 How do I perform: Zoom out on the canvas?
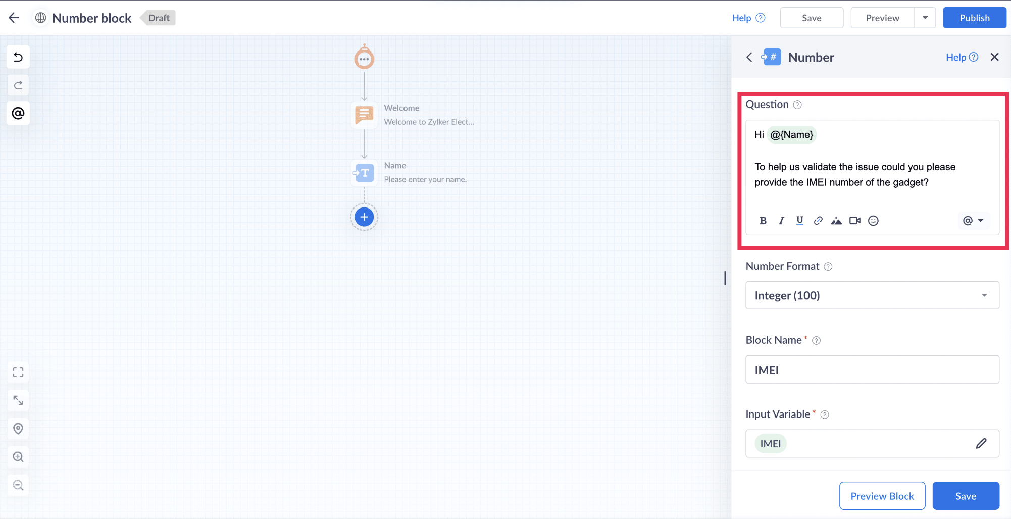(x=18, y=485)
